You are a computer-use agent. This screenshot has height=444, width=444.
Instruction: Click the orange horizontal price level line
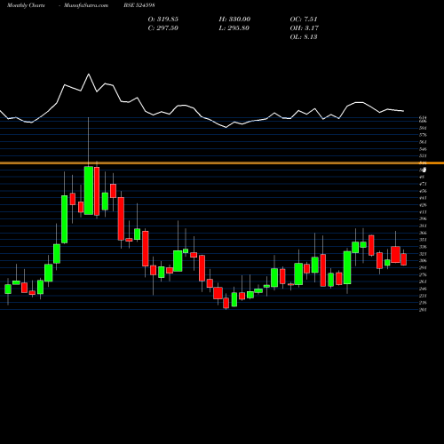pos(222,163)
